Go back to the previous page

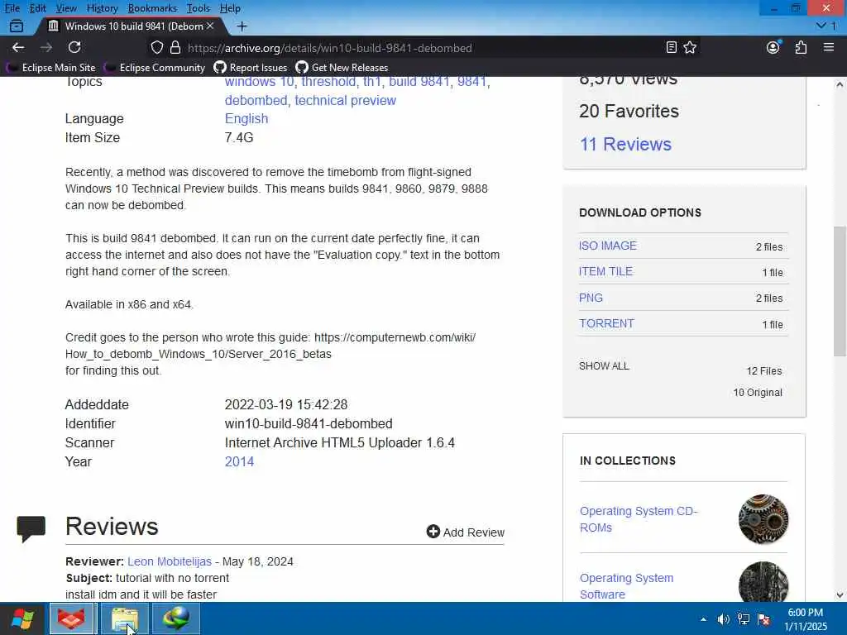click(x=18, y=47)
